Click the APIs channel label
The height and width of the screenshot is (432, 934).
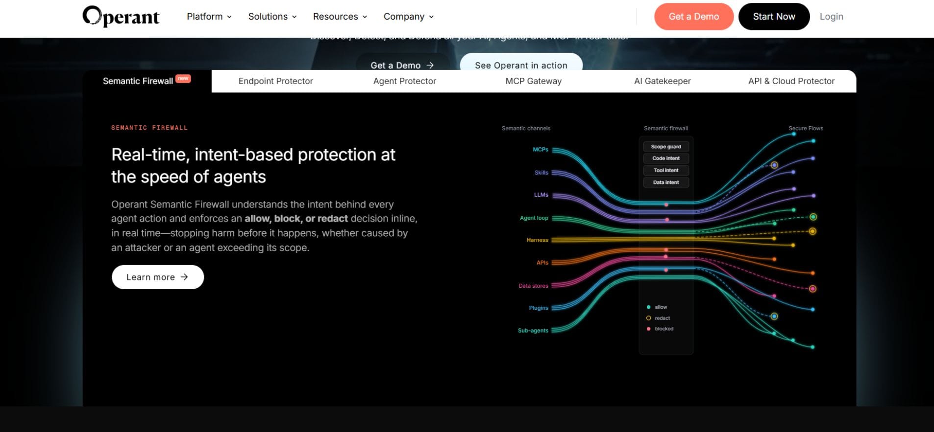pos(542,263)
